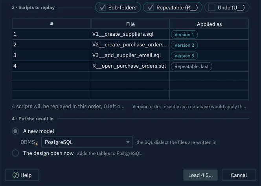Select the V3__add_supplier_email.sql file cell

[x=130, y=55]
